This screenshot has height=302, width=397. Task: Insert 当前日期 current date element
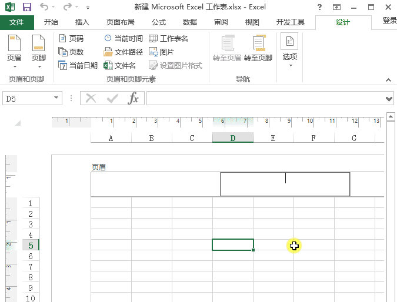[78, 65]
